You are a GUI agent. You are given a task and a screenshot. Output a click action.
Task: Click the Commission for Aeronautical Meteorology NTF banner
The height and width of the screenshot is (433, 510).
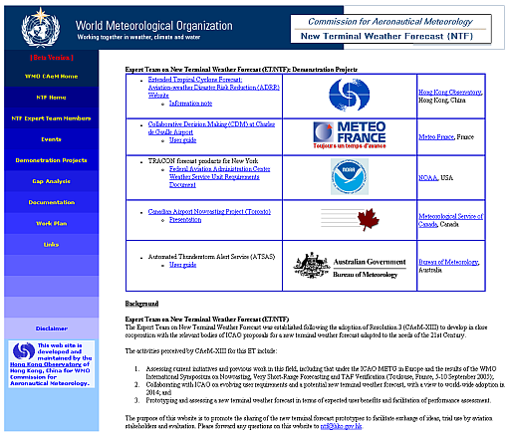[x=390, y=29]
